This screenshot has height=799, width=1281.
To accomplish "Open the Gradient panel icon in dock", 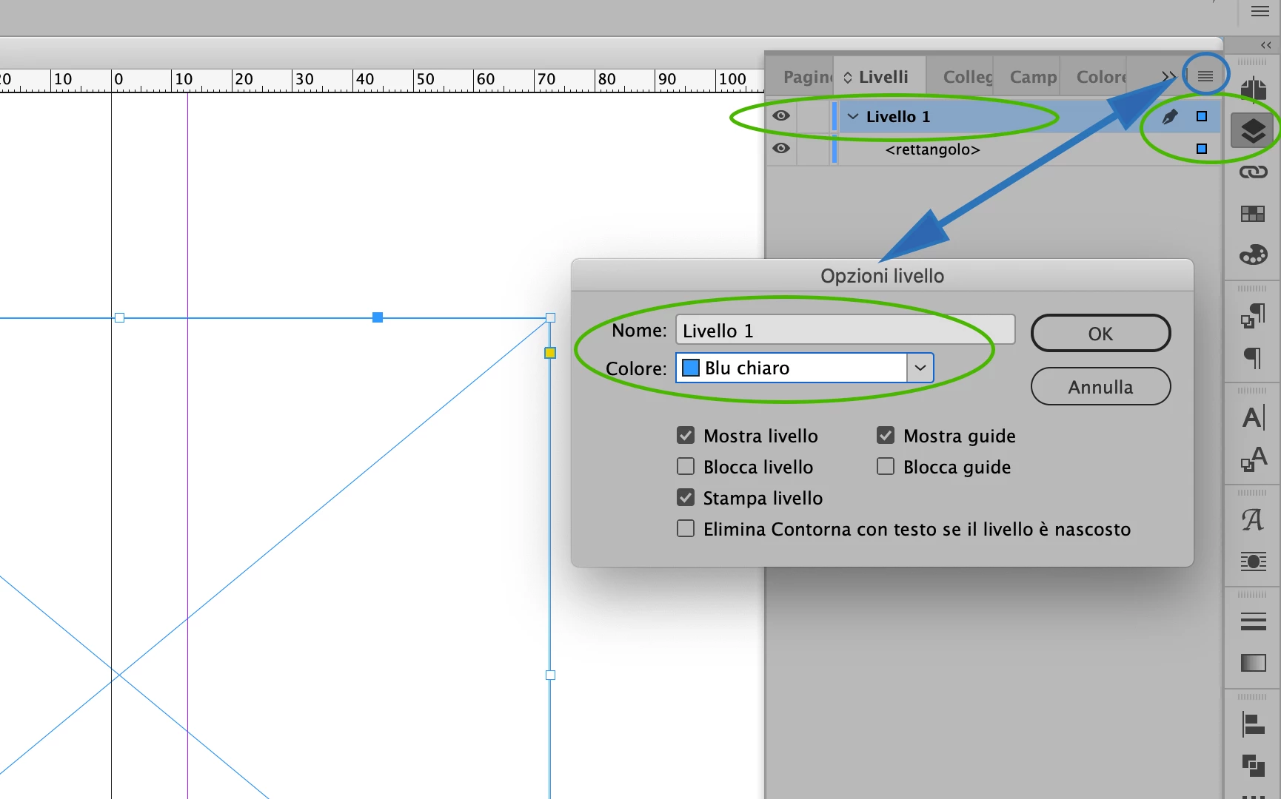I will pyautogui.click(x=1253, y=663).
